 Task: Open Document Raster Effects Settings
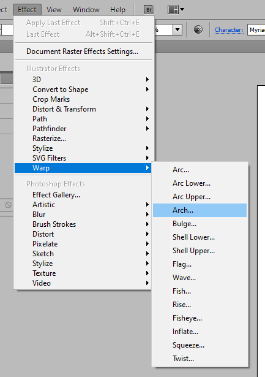83,51
